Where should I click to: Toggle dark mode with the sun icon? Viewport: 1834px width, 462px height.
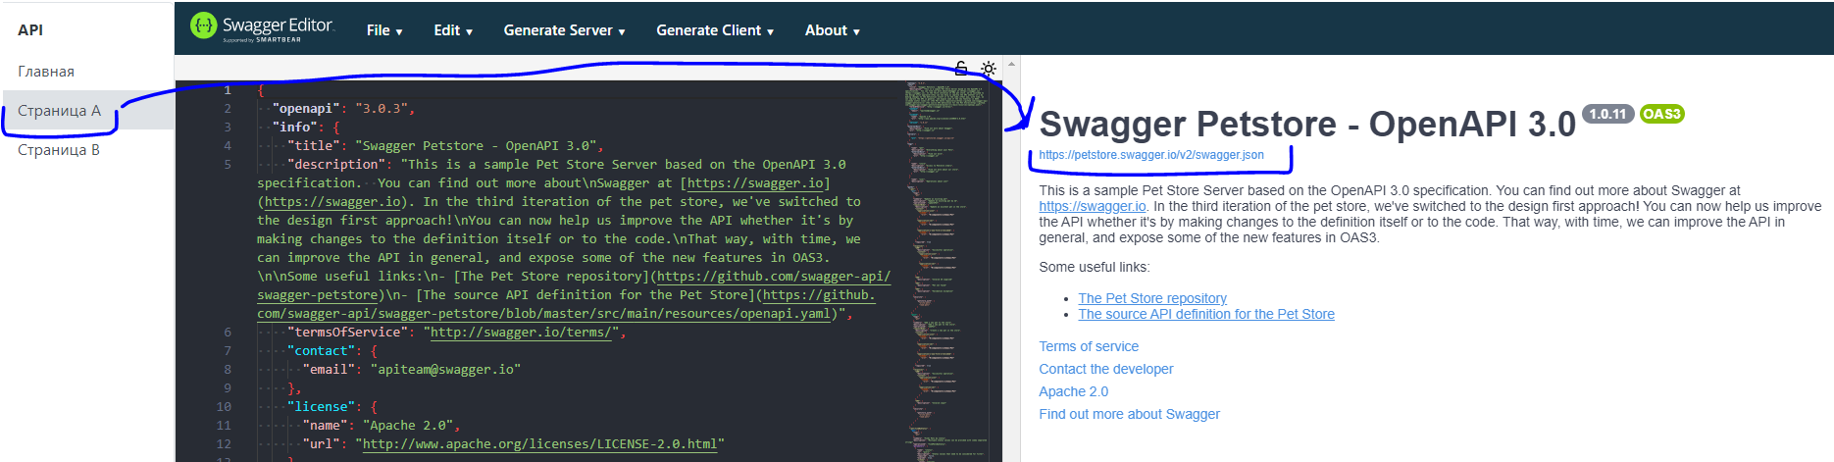click(988, 69)
